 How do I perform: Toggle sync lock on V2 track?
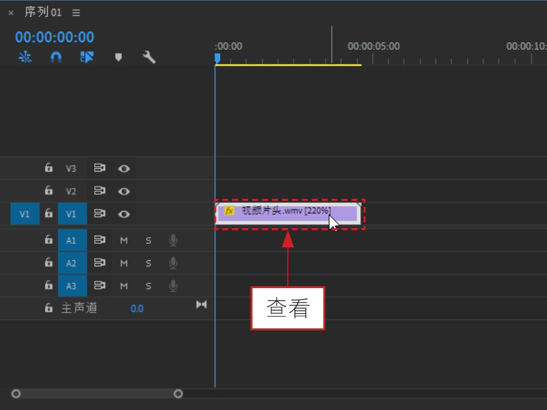[x=99, y=191]
